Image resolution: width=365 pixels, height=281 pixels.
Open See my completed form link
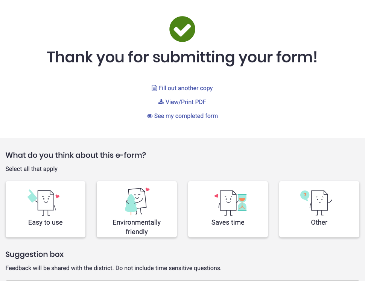coord(186,116)
